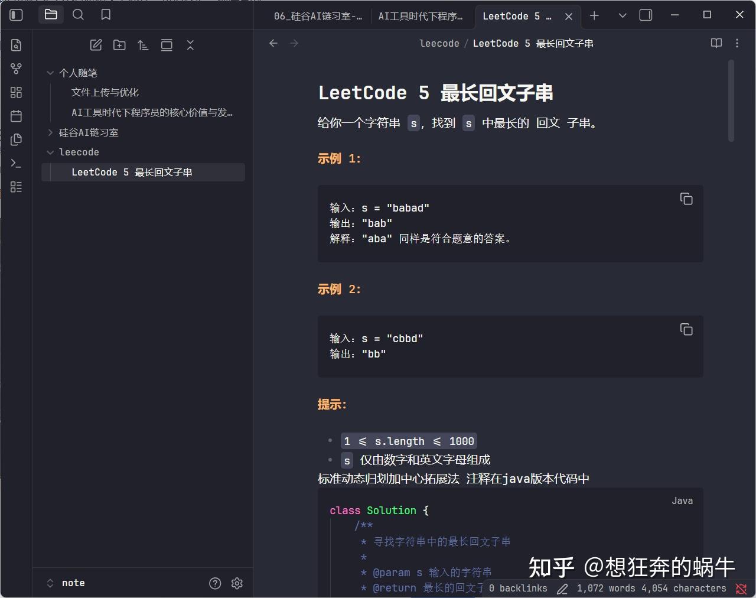Click the bottom list icon in ribbon
The image size is (756, 598).
(17, 187)
